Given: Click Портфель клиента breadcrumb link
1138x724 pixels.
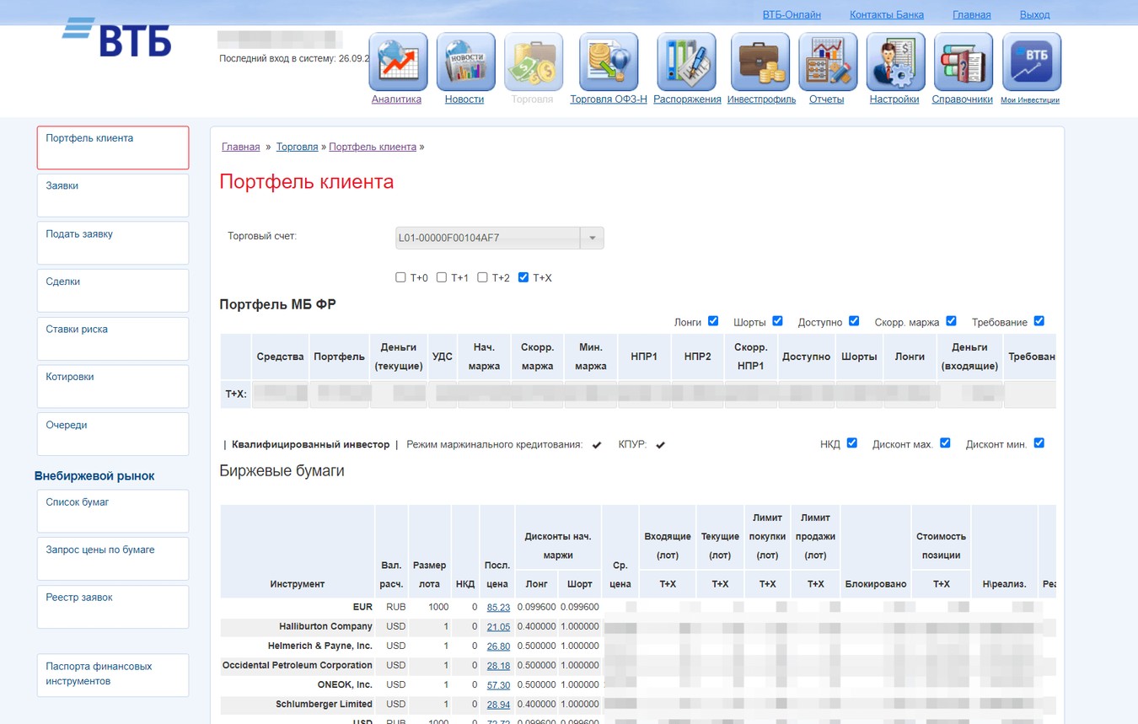Looking at the screenshot, I should click(373, 147).
